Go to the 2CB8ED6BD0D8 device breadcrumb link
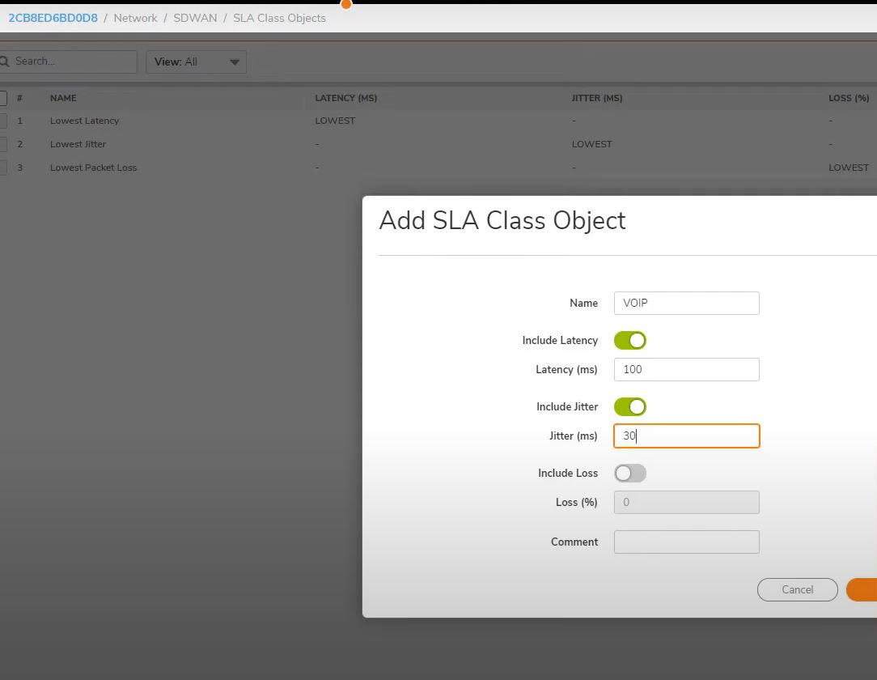Viewport: 877px width, 680px height. tap(53, 18)
